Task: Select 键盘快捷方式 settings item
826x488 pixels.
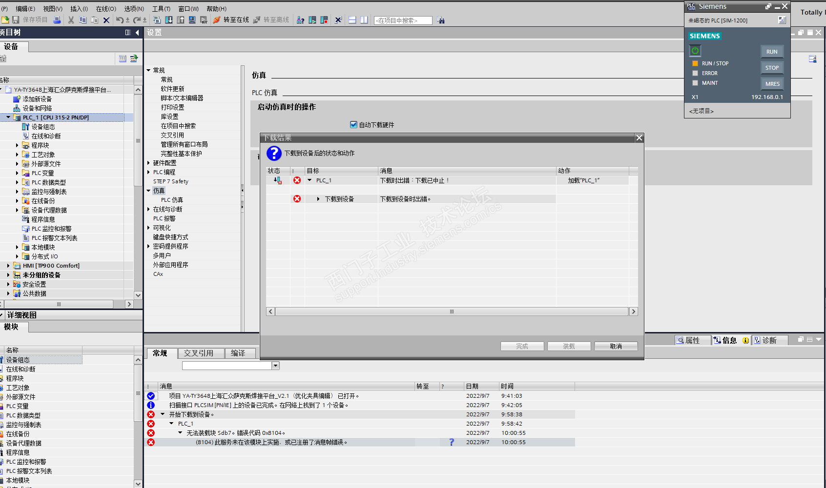Action: click(170, 237)
